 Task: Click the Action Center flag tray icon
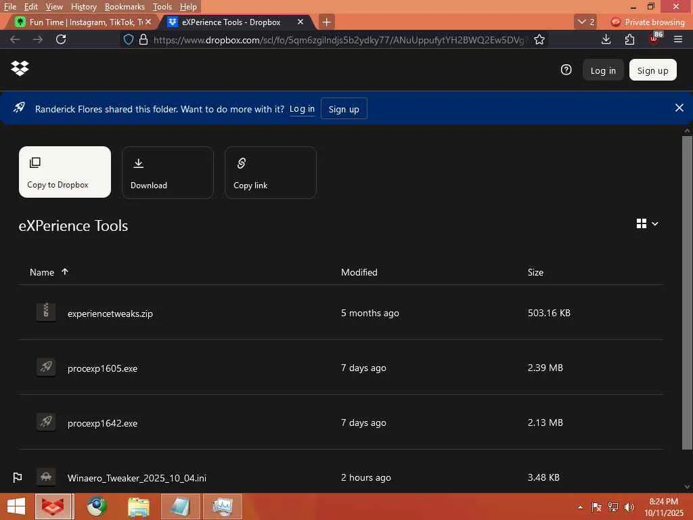point(596,506)
